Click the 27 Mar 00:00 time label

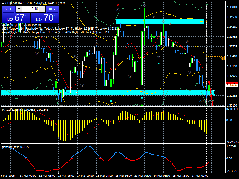click(200, 175)
